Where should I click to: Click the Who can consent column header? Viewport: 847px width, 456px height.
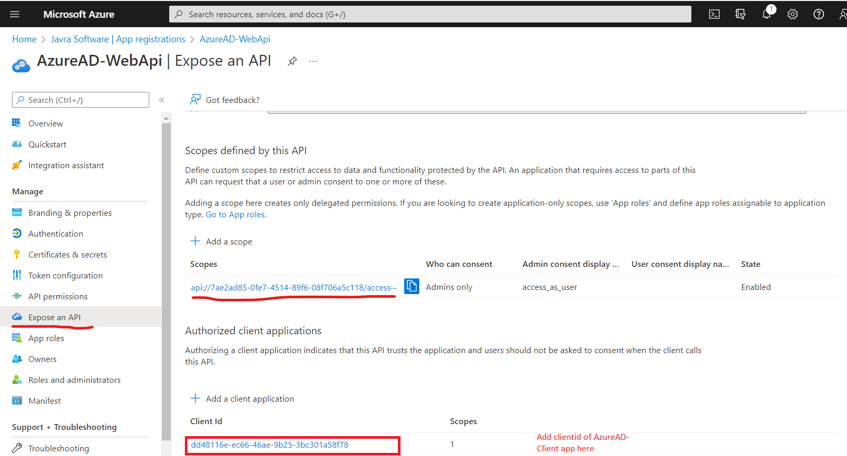(459, 264)
